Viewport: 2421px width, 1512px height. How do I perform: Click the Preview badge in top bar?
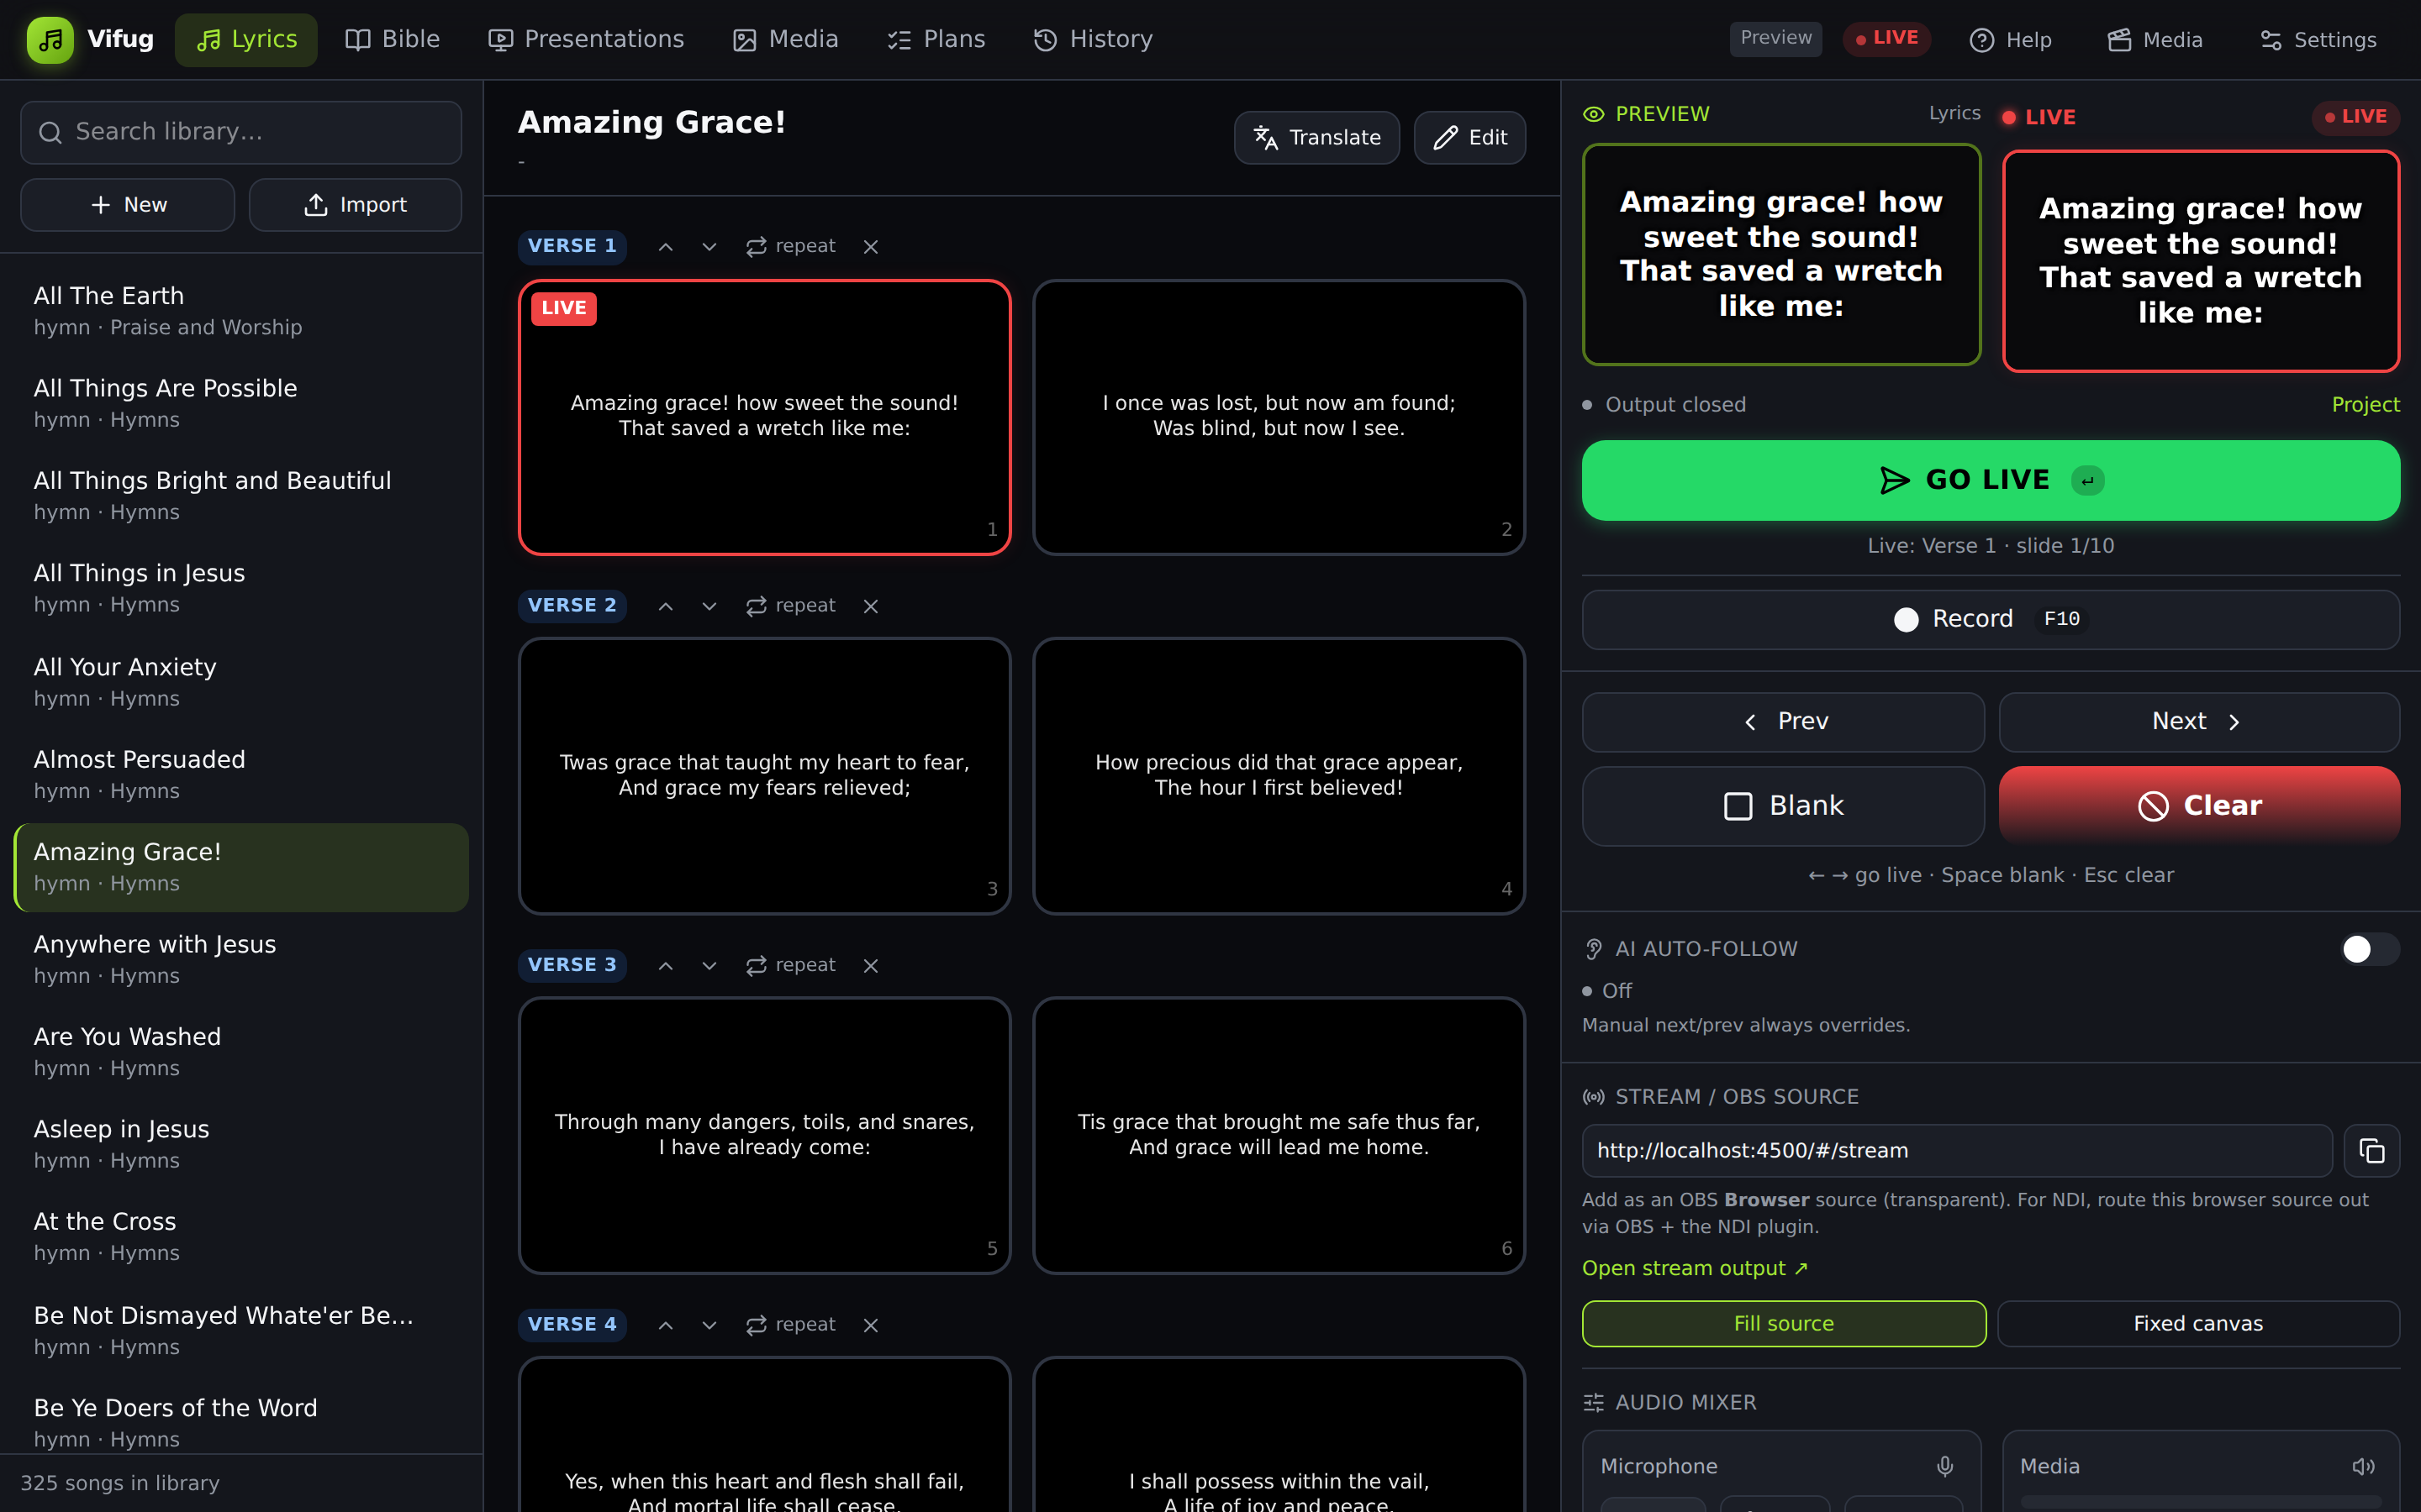click(1775, 38)
